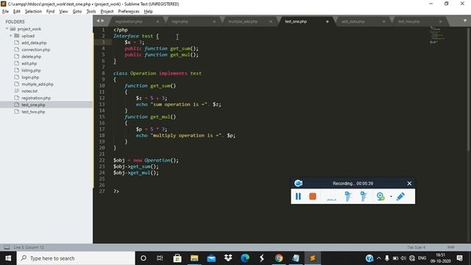Open the Selection menu
This screenshot has height=265, width=471.
click(x=33, y=12)
